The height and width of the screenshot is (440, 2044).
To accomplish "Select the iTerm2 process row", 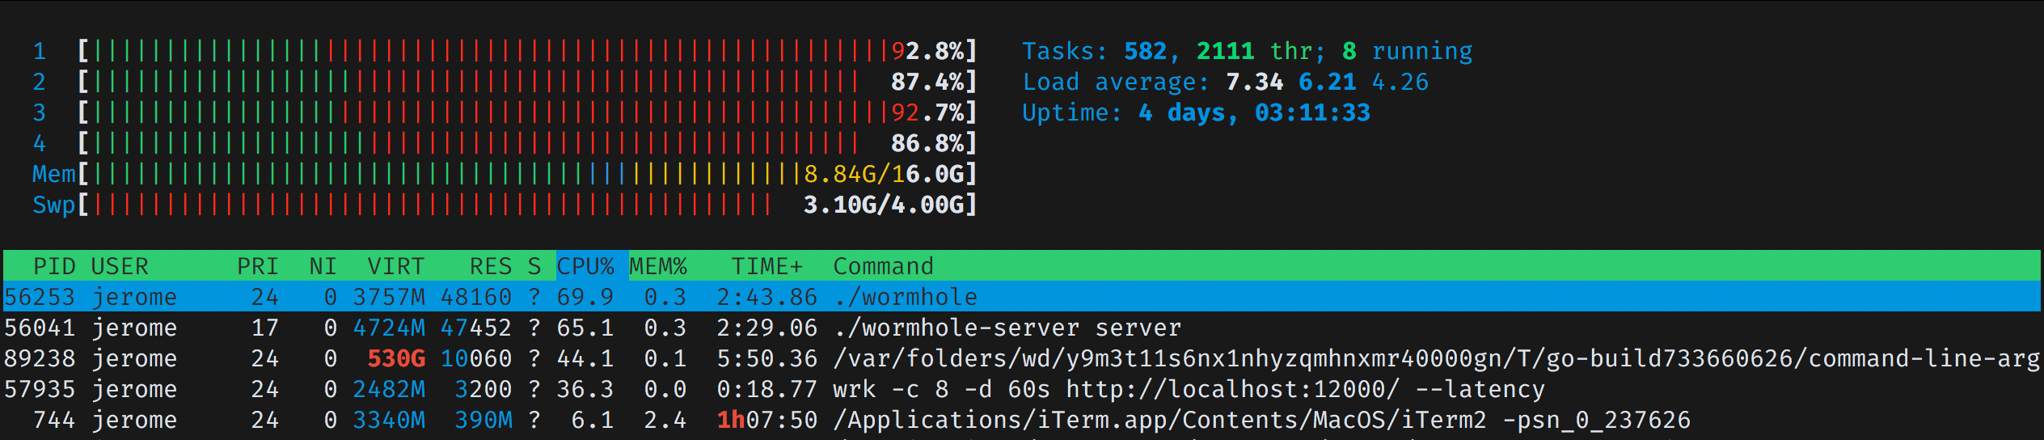I will point(1022,420).
